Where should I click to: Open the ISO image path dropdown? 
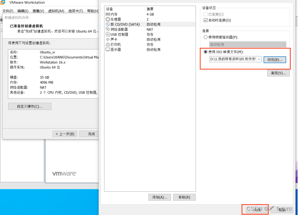point(259,59)
